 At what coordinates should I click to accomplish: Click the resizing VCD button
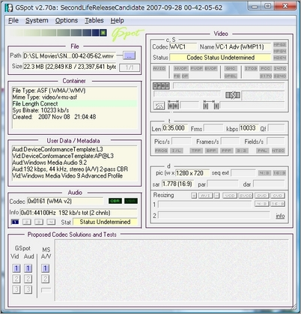[230, 196]
